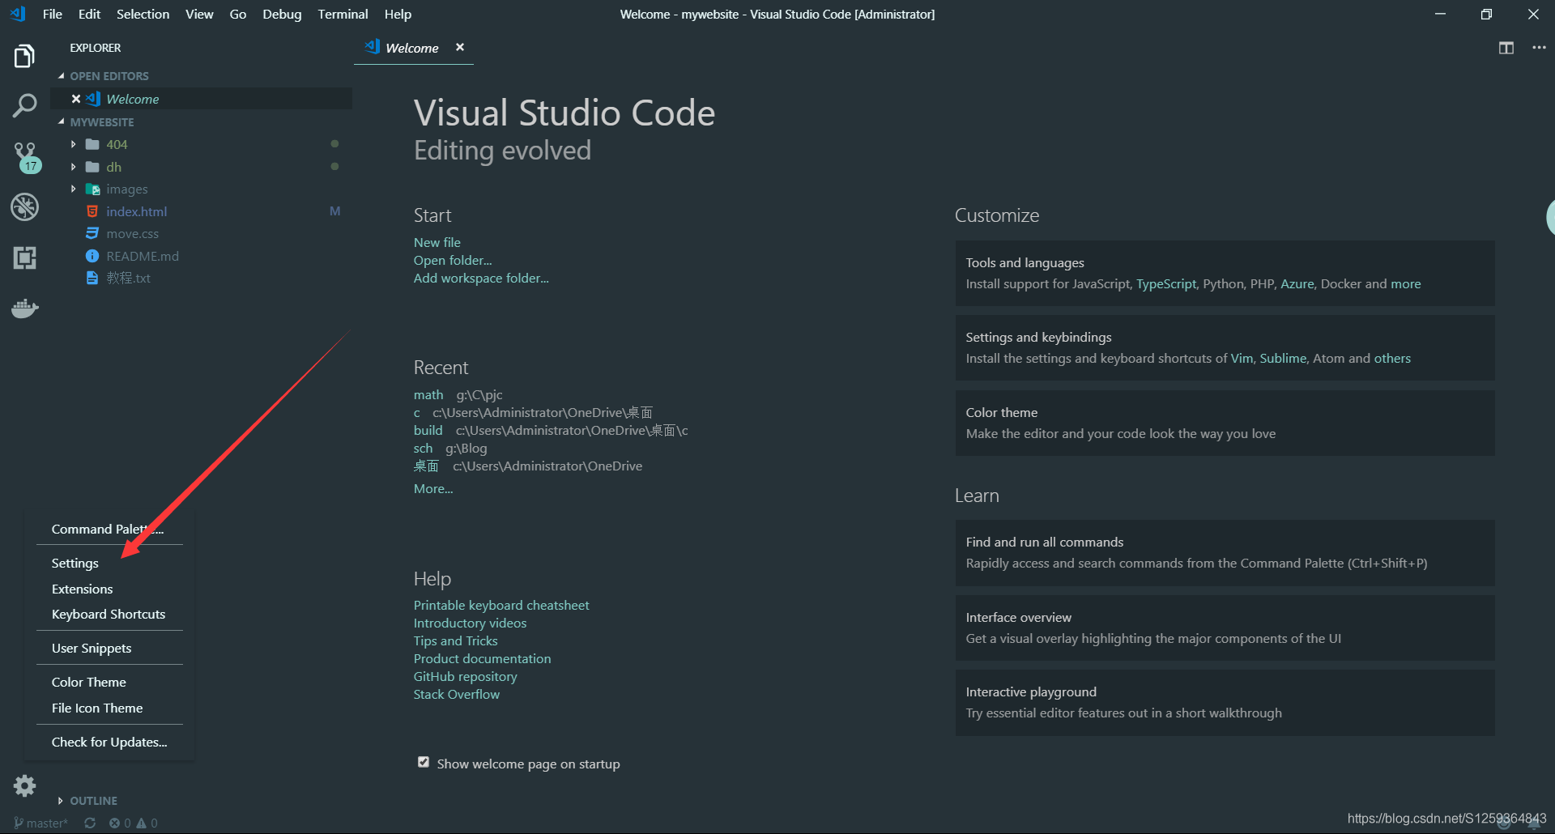Expand the images folder arrow

(73, 189)
